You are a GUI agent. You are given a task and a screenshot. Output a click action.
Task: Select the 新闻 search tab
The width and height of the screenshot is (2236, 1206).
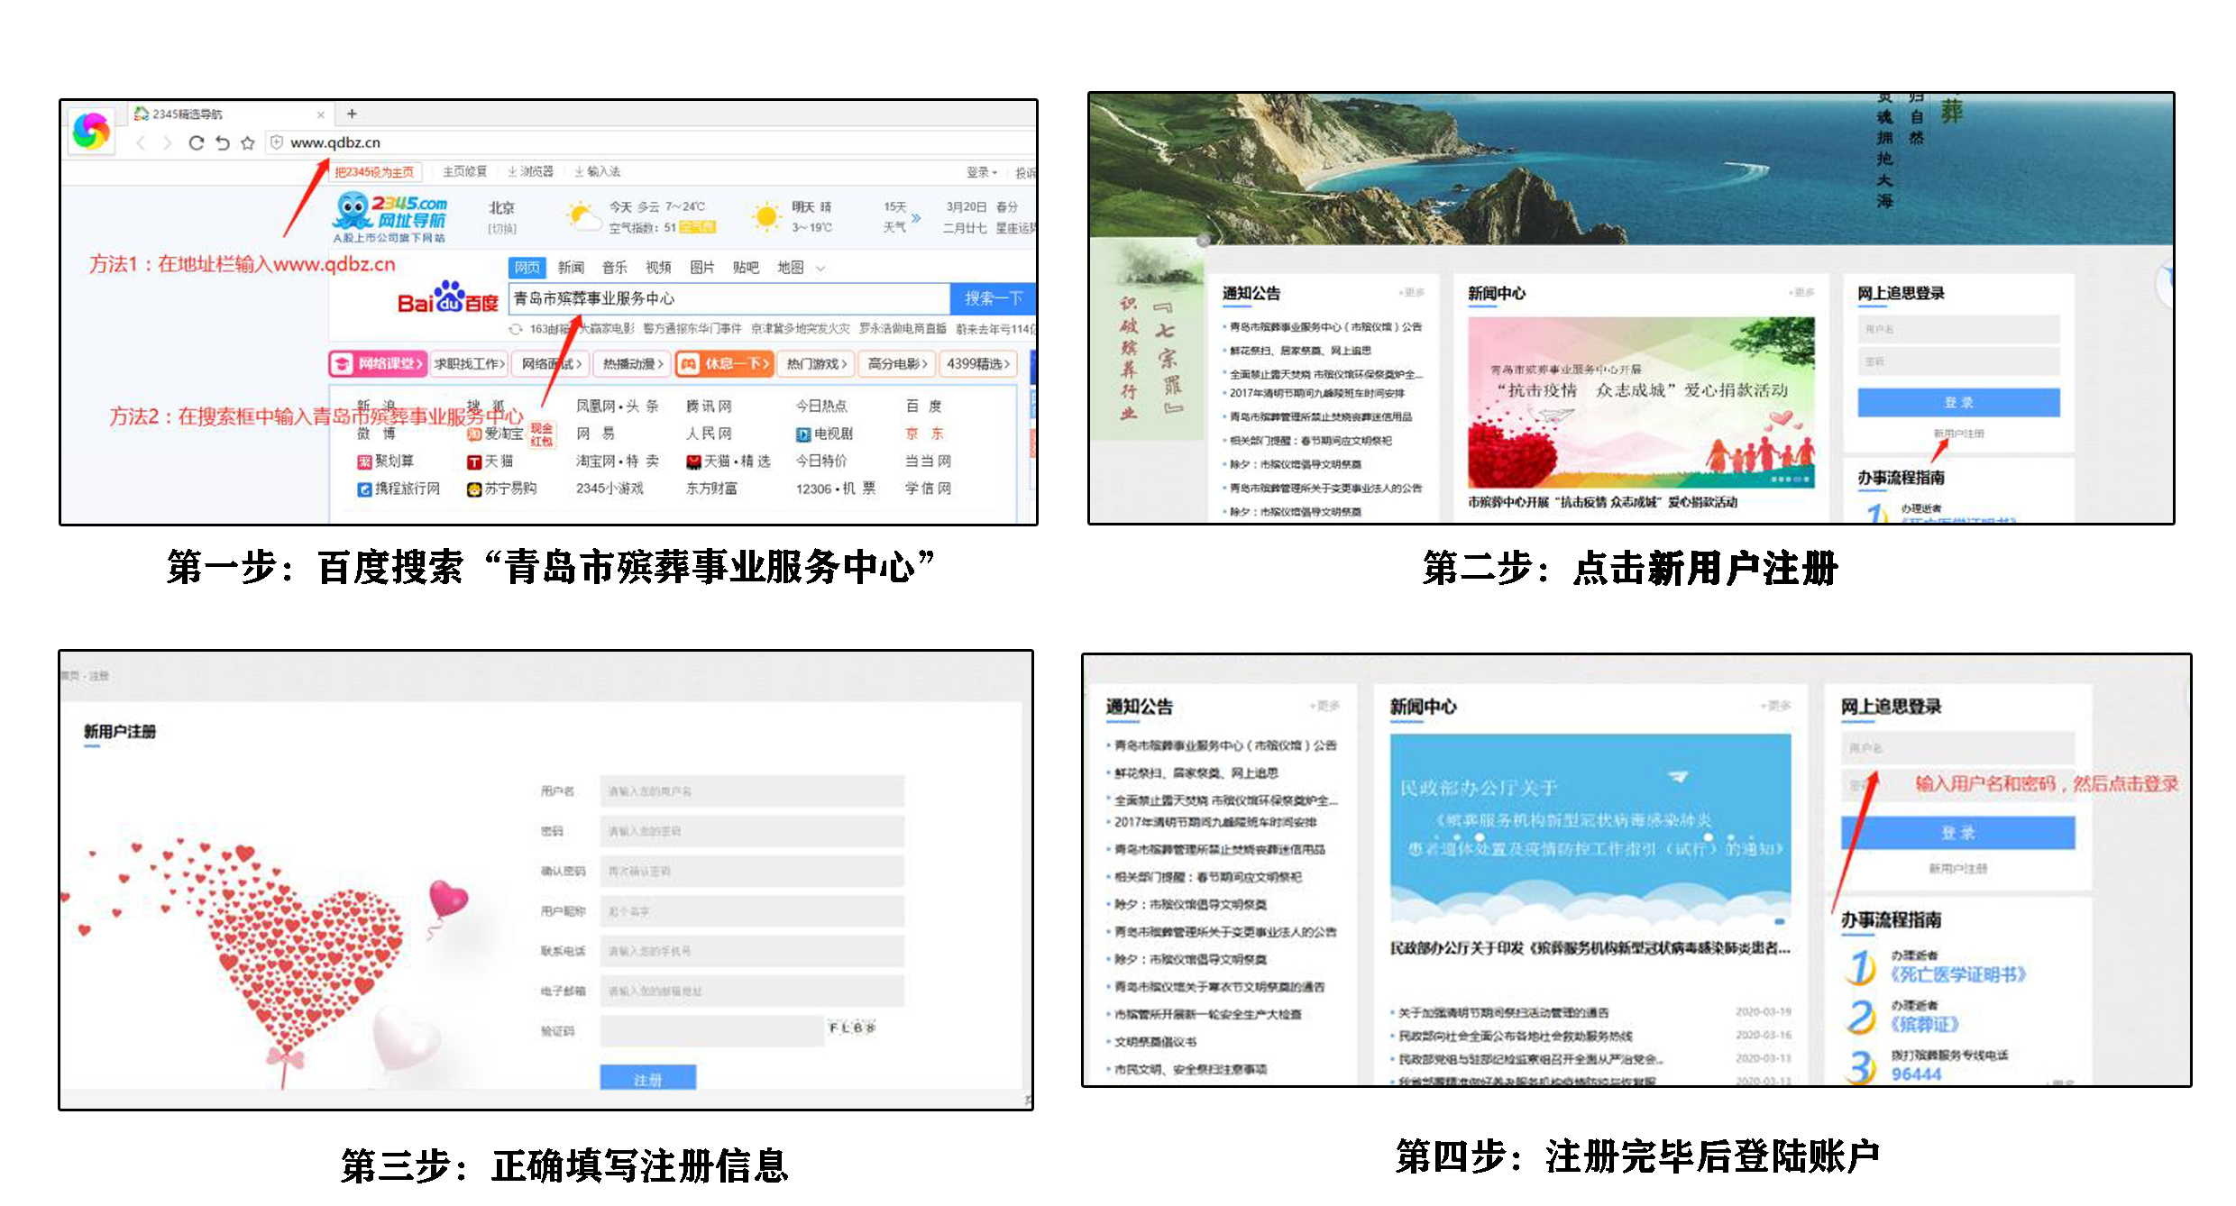[x=571, y=268]
